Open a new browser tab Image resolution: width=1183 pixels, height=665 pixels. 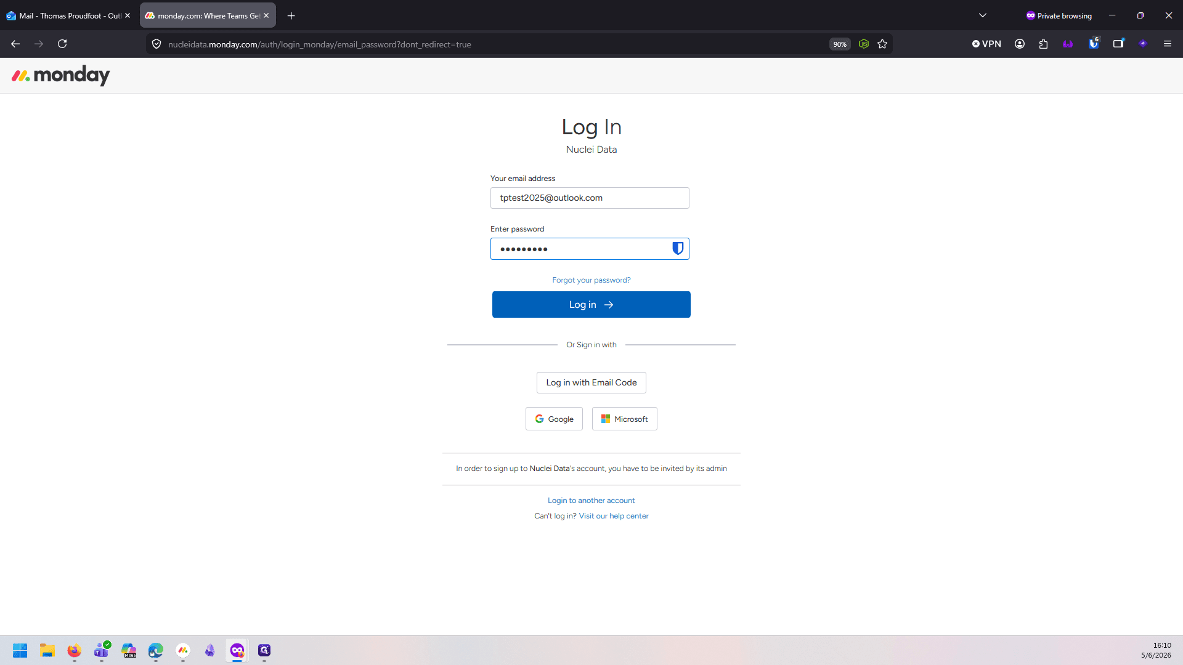(x=291, y=15)
